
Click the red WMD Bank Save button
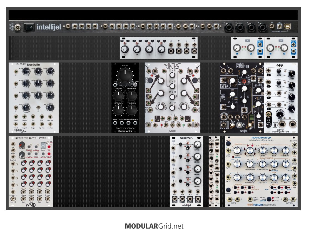coord(49,147)
